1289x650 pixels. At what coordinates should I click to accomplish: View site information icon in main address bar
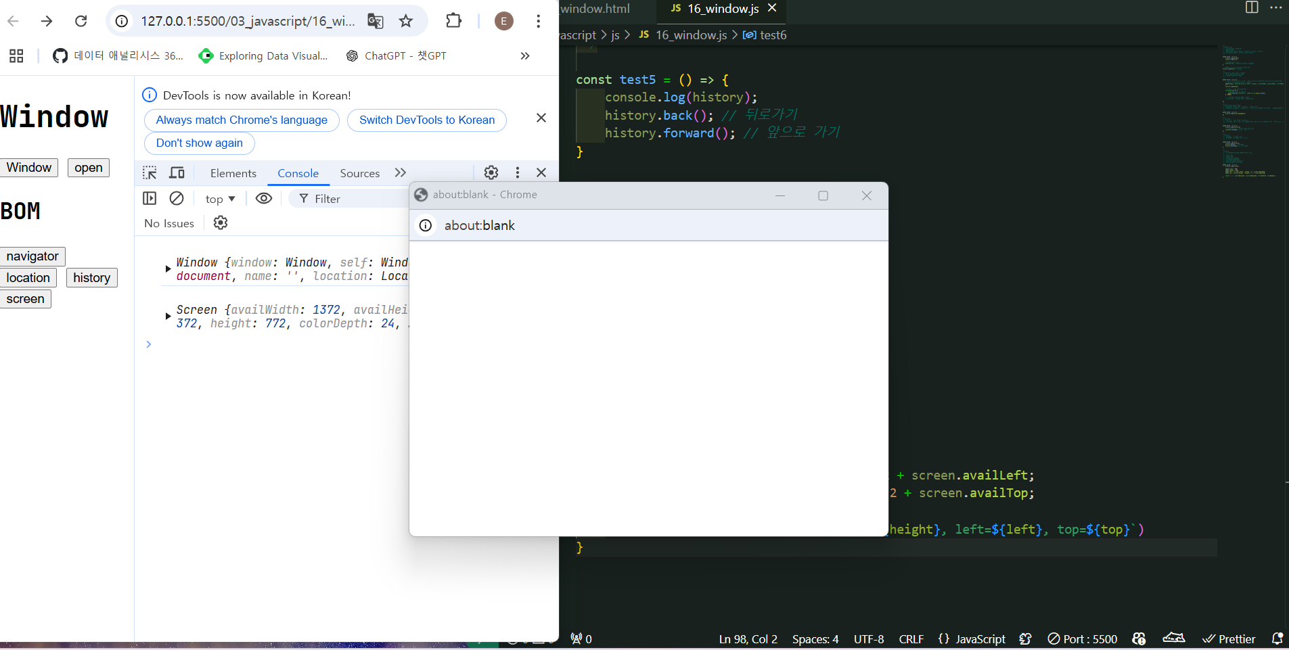pos(122,21)
